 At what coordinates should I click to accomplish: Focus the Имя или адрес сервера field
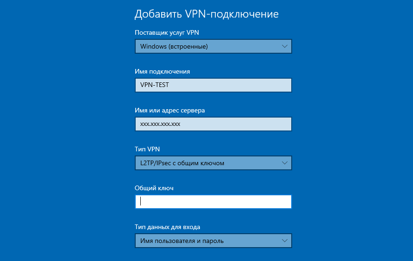(x=213, y=124)
